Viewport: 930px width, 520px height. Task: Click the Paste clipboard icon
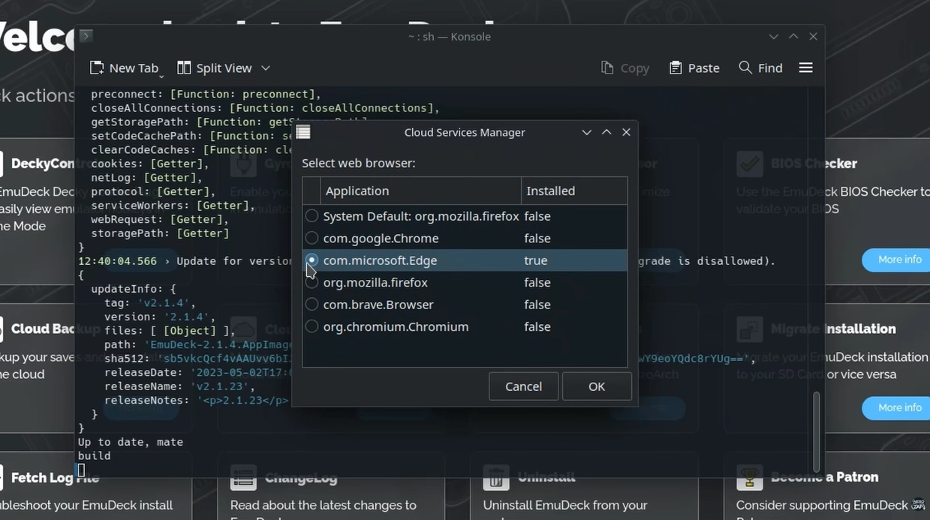676,68
